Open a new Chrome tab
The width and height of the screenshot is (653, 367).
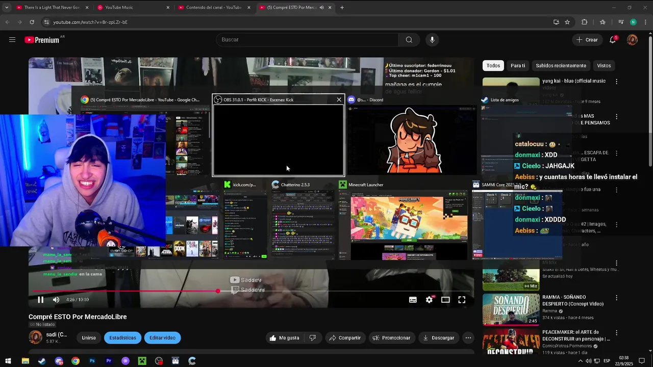tap(342, 8)
